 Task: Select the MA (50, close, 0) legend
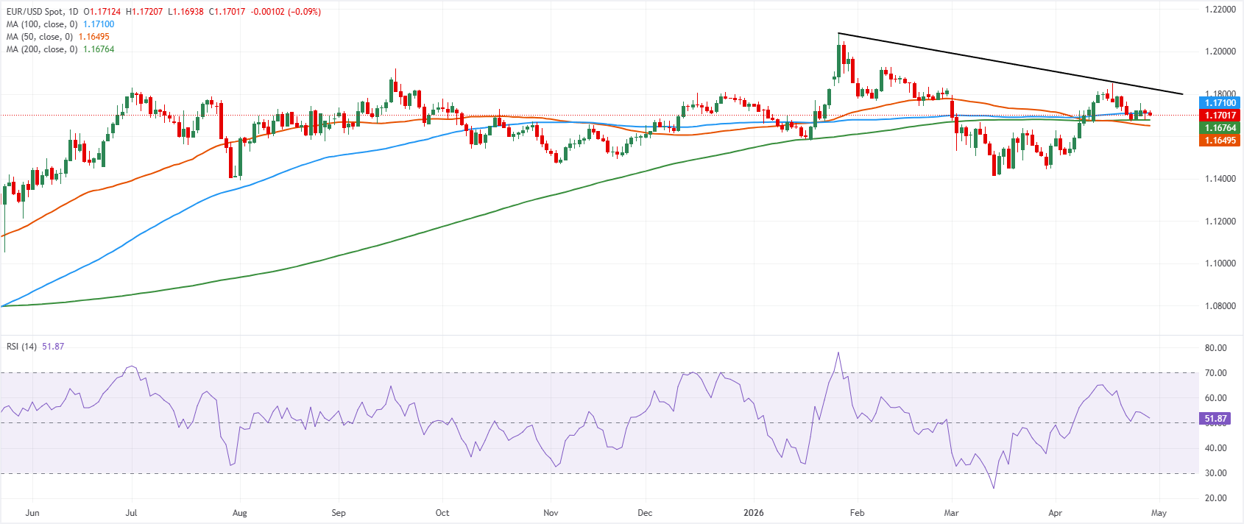tap(39, 37)
